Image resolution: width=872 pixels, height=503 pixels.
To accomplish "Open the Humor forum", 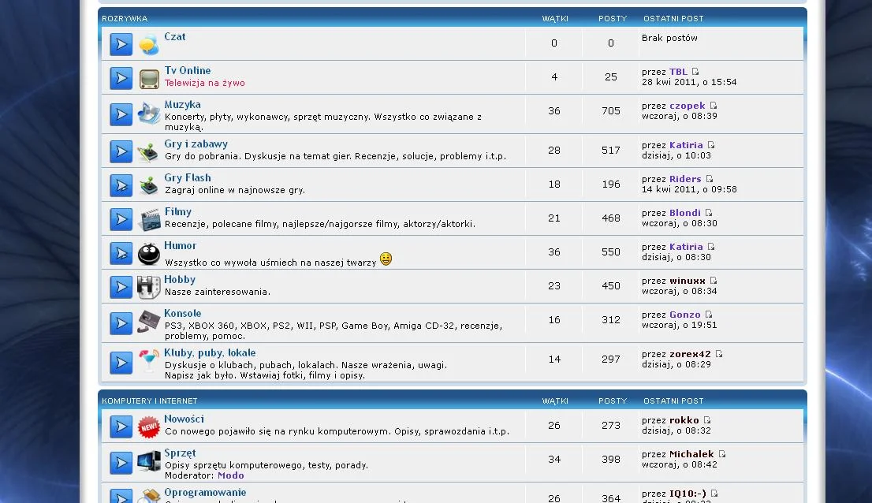I will [x=181, y=246].
